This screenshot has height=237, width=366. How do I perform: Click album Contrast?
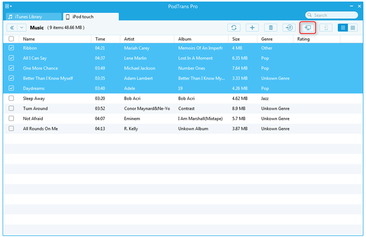click(186, 109)
